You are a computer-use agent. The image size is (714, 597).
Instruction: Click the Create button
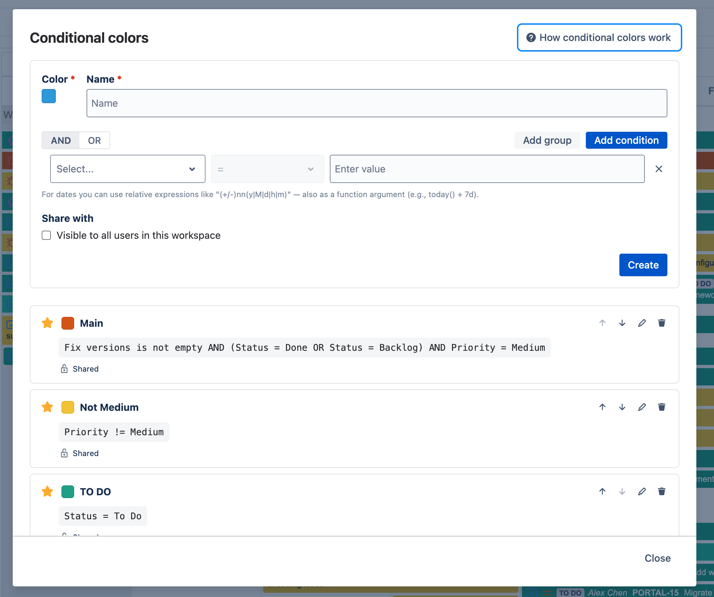643,265
